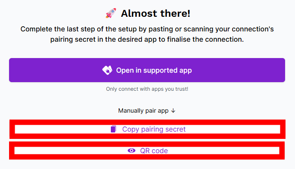Click the 'QR code' purple text
Screen dimensions: 295x169
pyautogui.click(x=154, y=151)
